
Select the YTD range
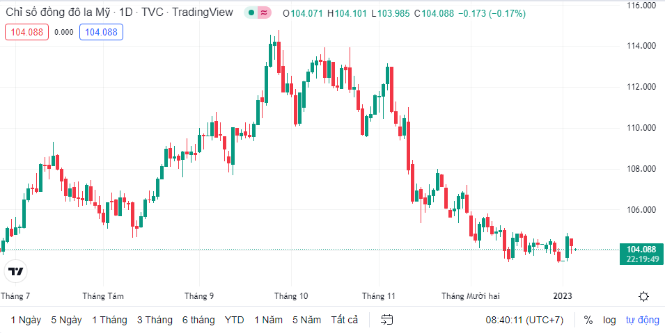point(234,320)
